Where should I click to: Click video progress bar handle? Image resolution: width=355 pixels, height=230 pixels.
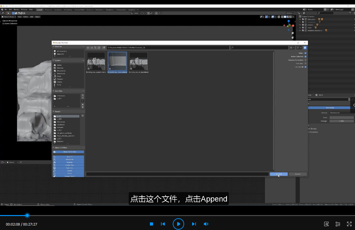coord(27,215)
